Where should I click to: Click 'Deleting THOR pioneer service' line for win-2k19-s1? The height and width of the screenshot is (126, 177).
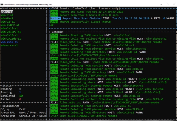(x=97, y=109)
